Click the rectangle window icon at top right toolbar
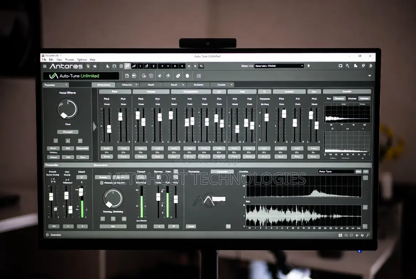This screenshot has height=279, width=416. point(340,66)
